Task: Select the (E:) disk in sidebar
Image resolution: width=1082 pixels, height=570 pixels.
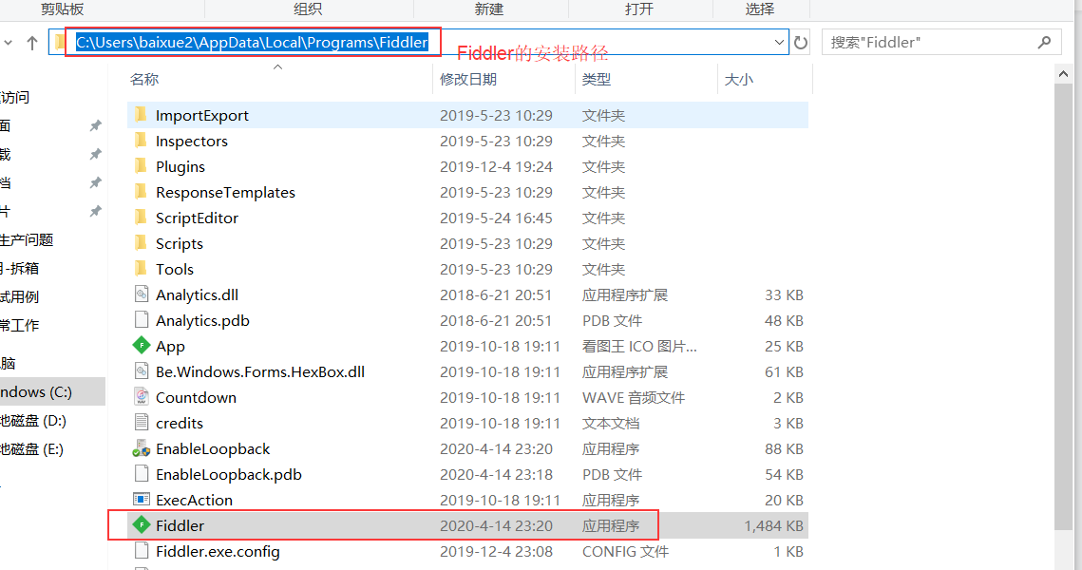Action: 31,449
